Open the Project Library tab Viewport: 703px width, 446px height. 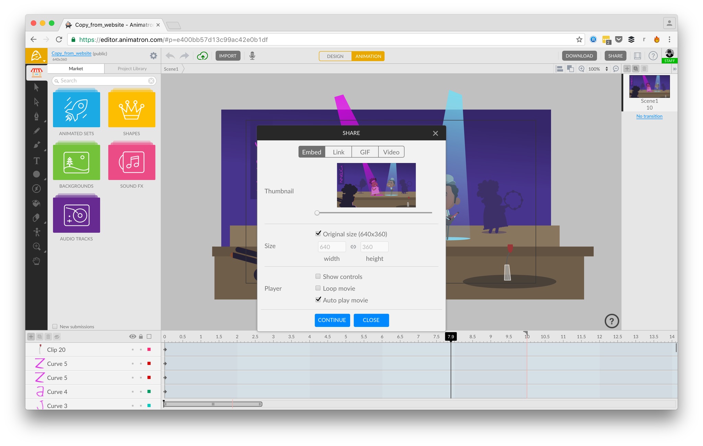pyautogui.click(x=132, y=69)
